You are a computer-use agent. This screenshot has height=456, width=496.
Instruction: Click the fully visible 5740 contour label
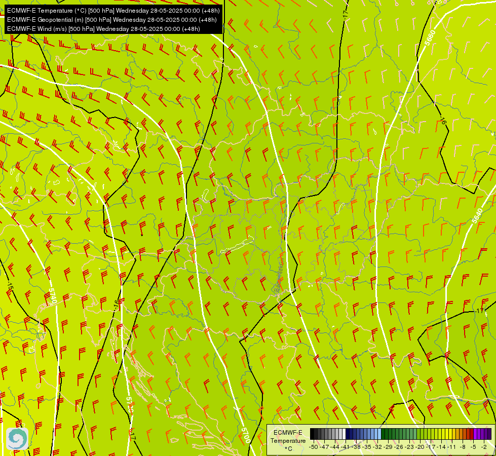pyautogui.click(x=53, y=295)
